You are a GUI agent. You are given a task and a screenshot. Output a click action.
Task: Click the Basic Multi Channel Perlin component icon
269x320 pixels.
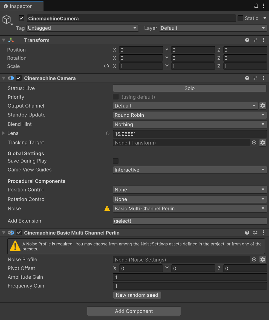[11, 233]
